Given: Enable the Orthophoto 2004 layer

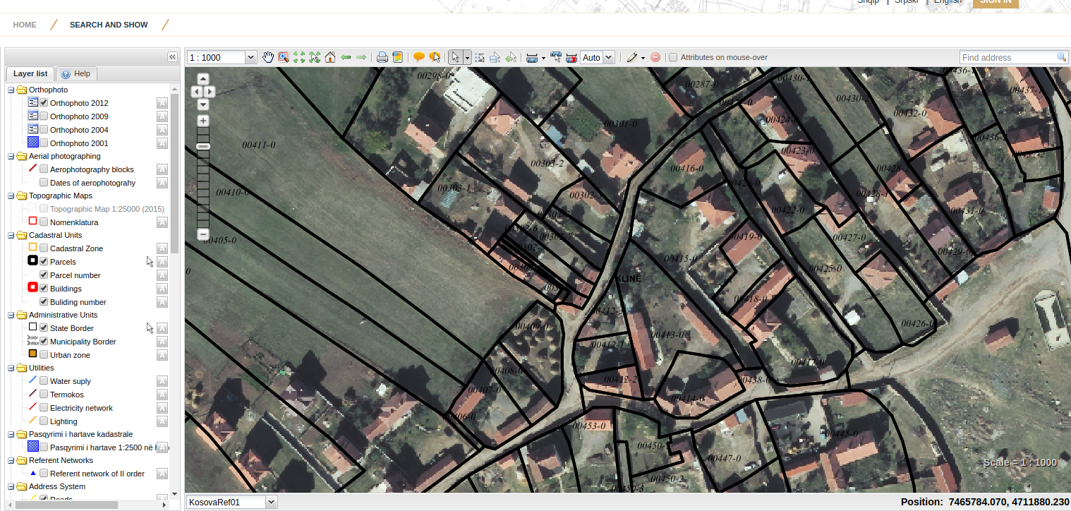Looking at the screenshot, I should pos(44,130).
